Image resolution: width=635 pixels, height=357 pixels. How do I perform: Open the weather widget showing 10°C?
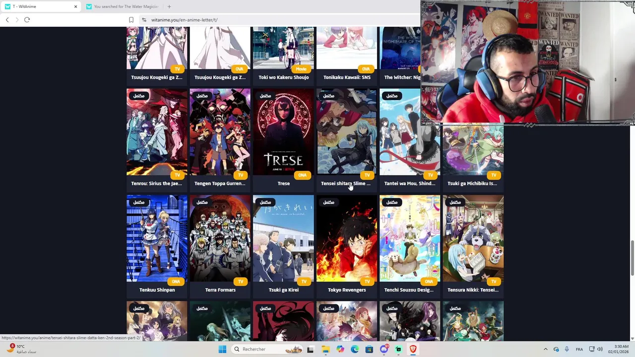tap(20, 349)
